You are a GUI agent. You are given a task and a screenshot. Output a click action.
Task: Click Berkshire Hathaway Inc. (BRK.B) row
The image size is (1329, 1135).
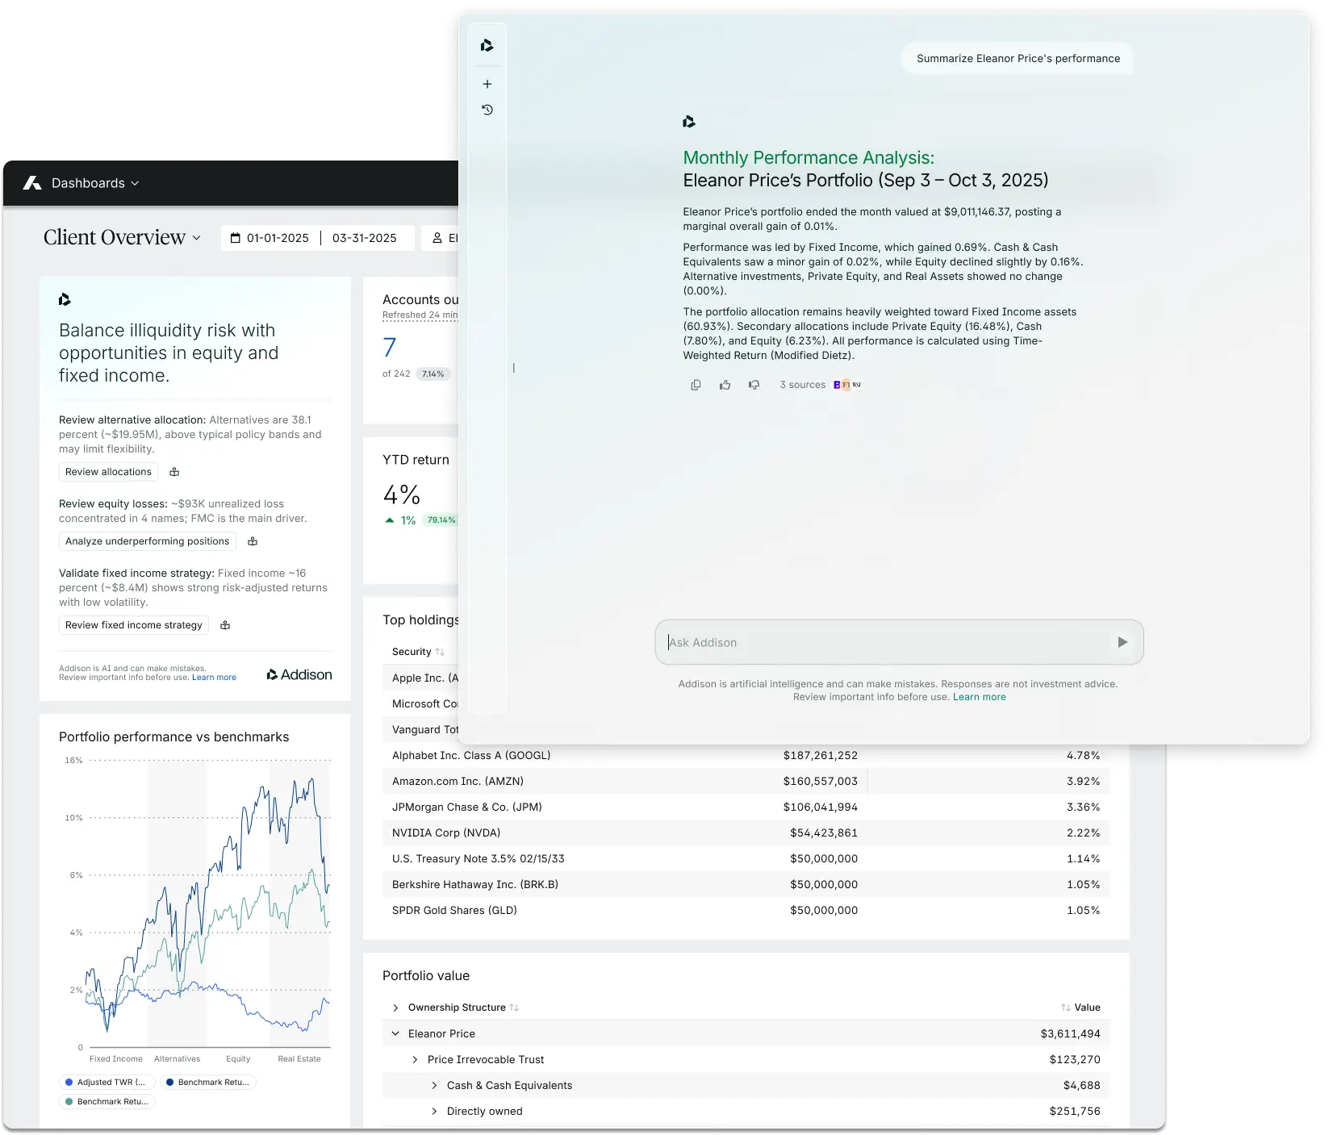(746, 884)
